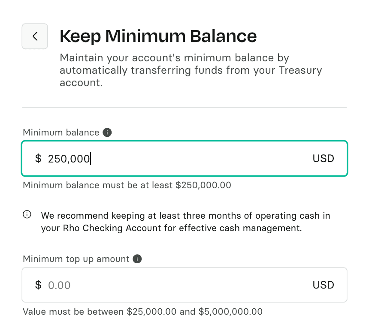The image size is (369, 325).
Task: Click the Treasury account transfer description text
Action: [191, 70]
